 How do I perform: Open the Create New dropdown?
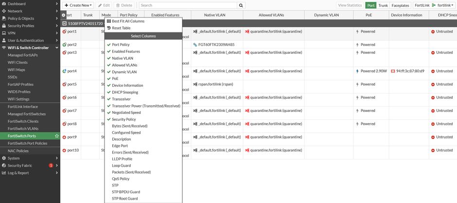78,5
